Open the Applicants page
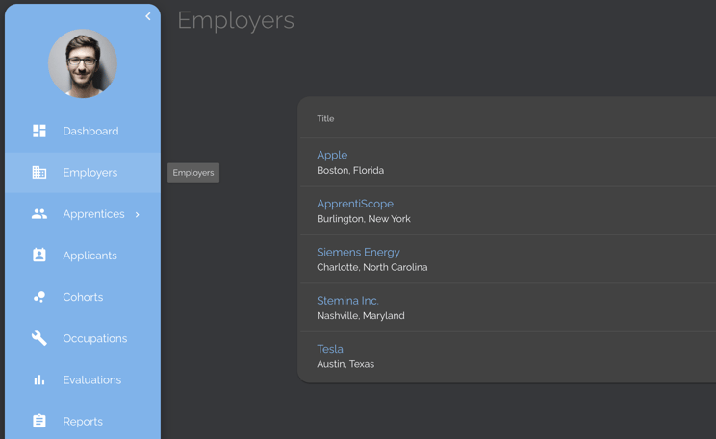The width and height of the screenshot is (716, 439). click(x=83, y=256)
